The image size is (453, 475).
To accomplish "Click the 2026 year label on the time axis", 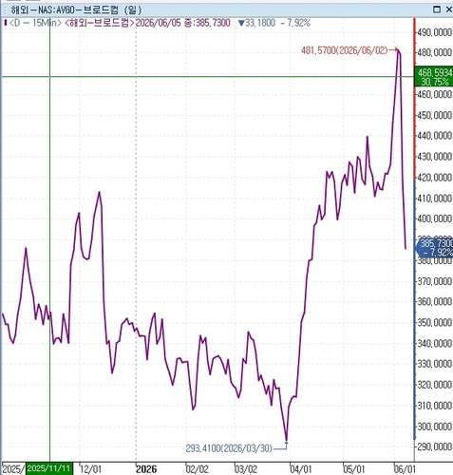I will (x=146, y=469).
